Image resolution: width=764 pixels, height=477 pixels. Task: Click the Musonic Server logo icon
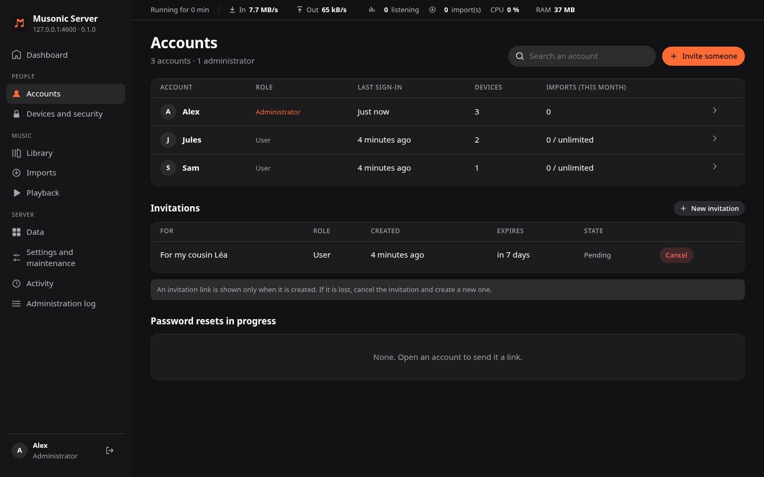tap(20, 23)
